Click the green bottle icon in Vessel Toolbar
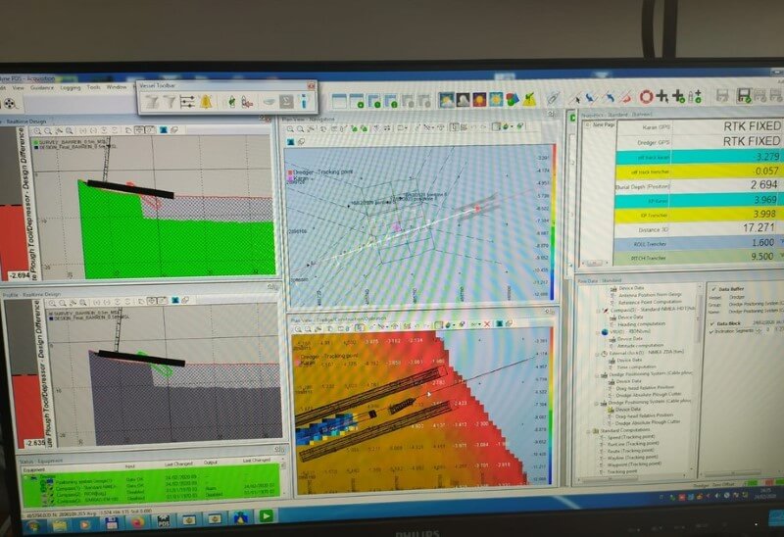This screenshot has height=537, width=784. [x=231, y=102]
